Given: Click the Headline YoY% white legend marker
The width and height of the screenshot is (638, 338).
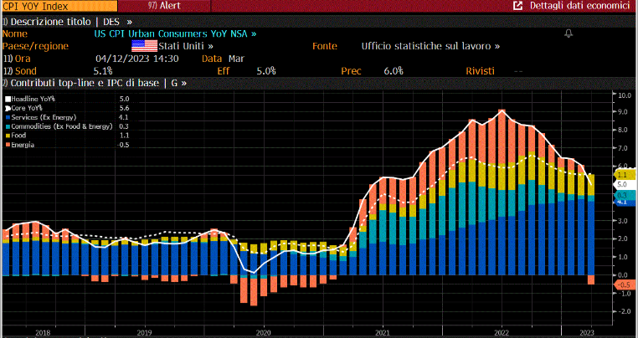Looking at the screenshot, I should [x=8, y=99].
